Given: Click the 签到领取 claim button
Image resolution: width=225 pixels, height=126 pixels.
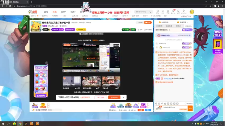Looking at the screenshot, I should 41,95.
